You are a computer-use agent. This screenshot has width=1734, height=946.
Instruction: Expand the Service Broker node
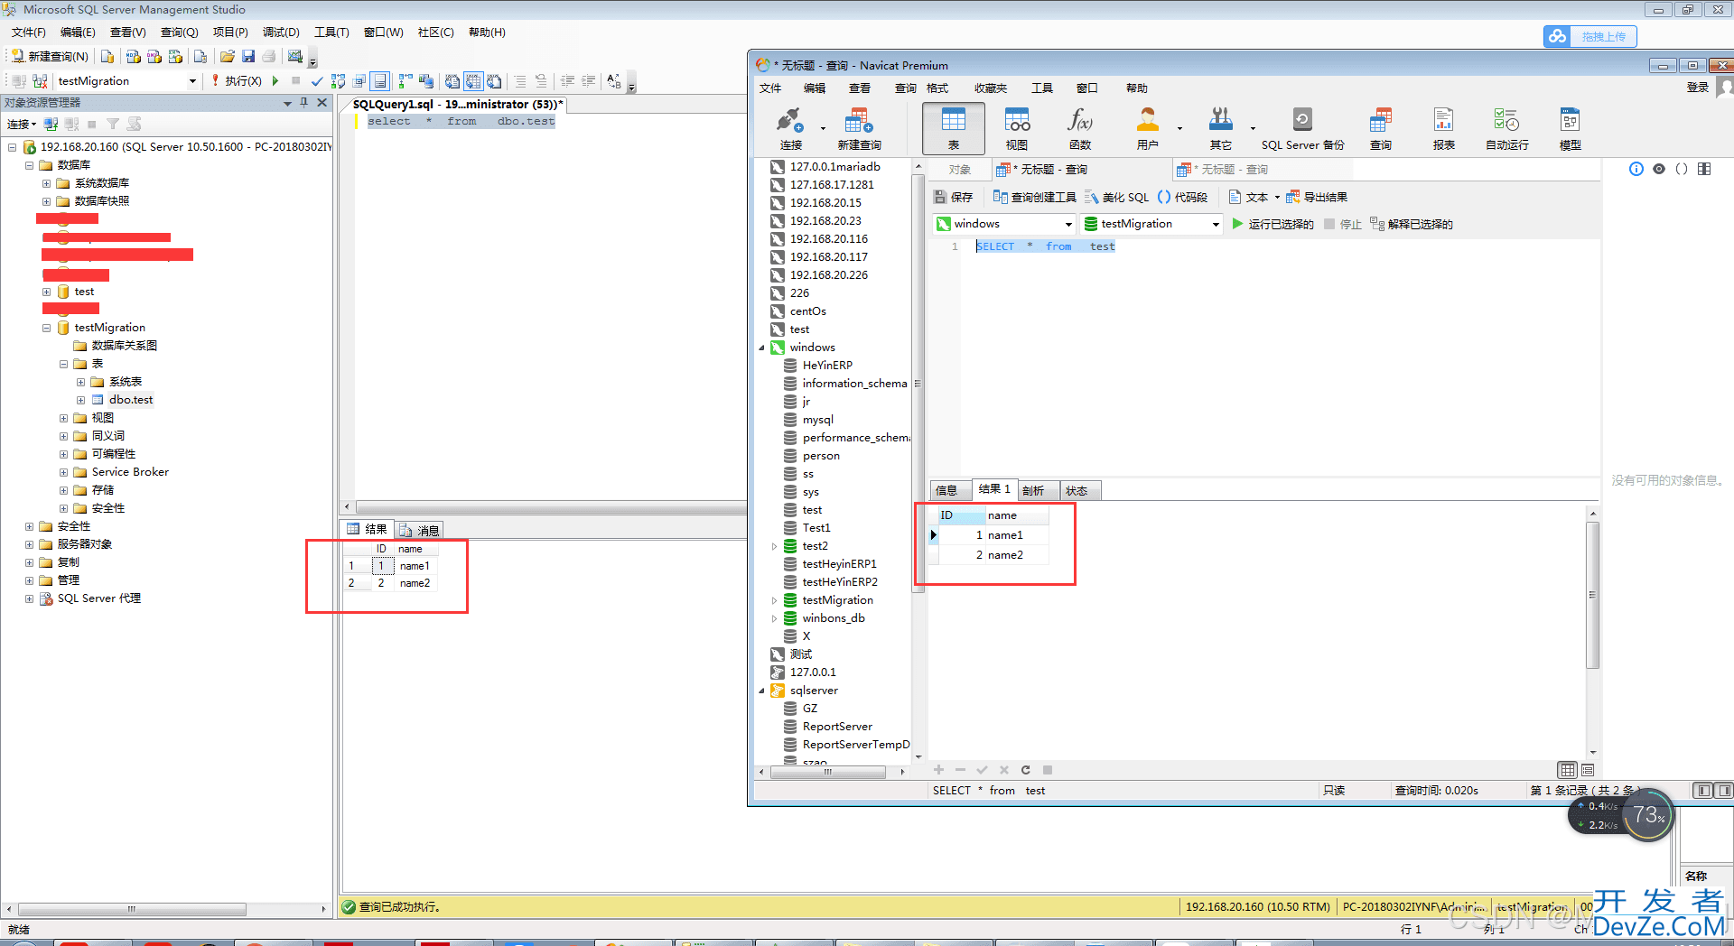click(x=63, y=472)
